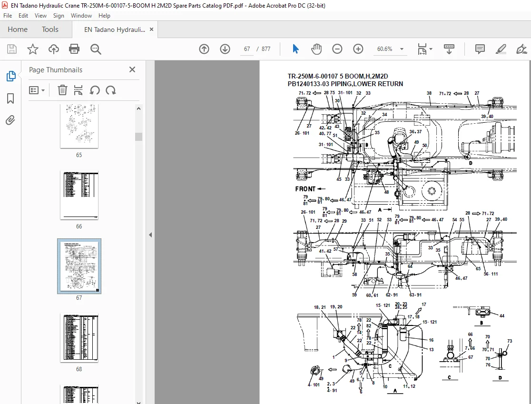Image resolution: width=531 pixels, height=404 pixels.
Task: Open the sign document pen icon
Action: pyautogui.click(x=521, y=49)
